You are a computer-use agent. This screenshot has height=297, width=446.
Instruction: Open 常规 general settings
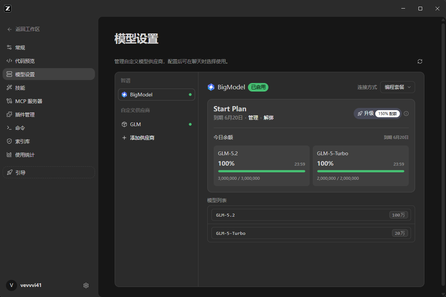(x=49, y=48)
